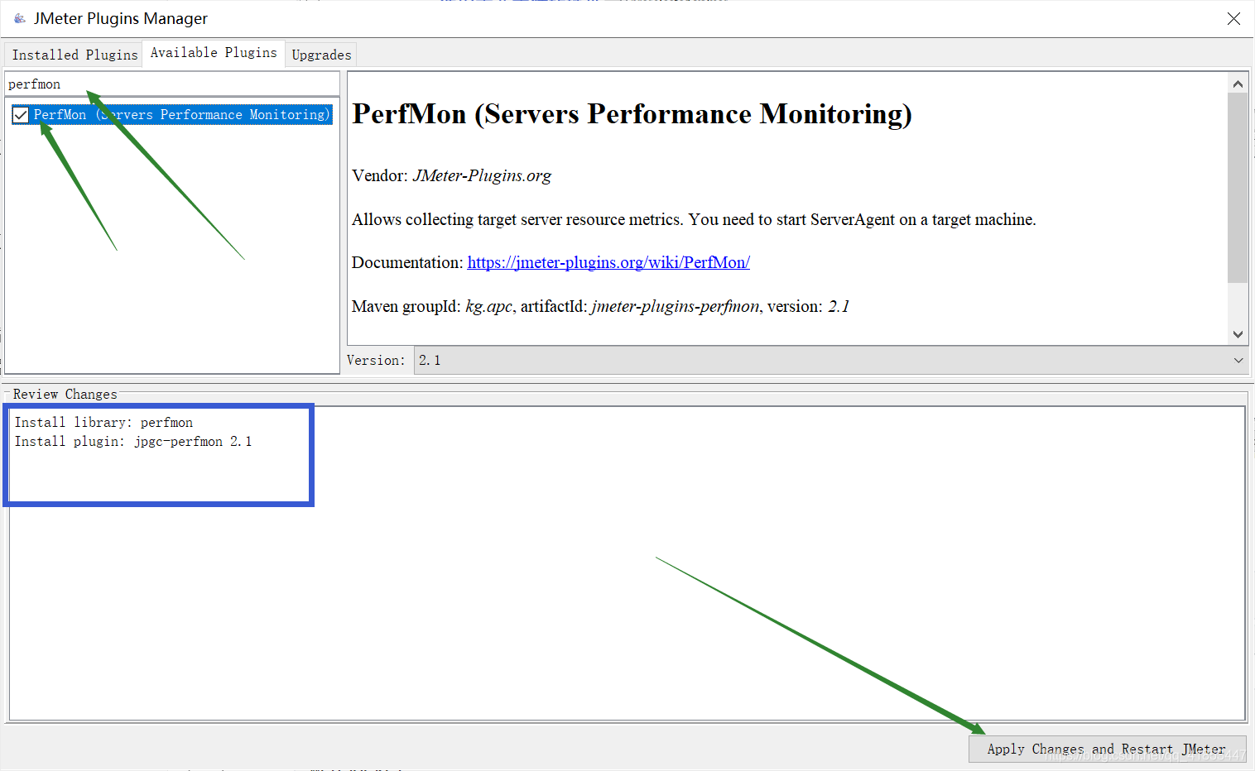Click the 'Install library: perfmon' text line
This screenshot has width=1255, height=771.
pyautogui.click(x=103, y=422)
